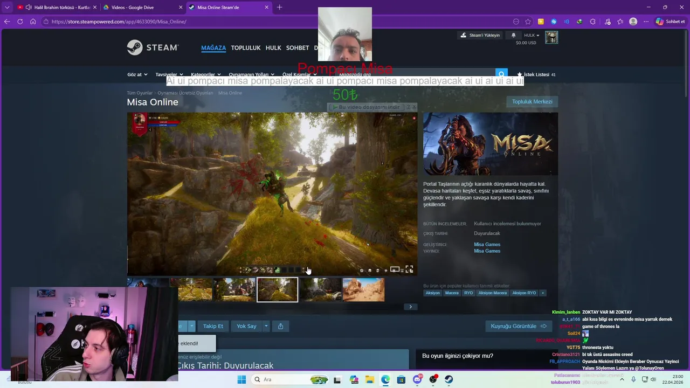Viewport: 690px width, 388px height.
Task: Open the browser home page
Action: tap(33, 22)
